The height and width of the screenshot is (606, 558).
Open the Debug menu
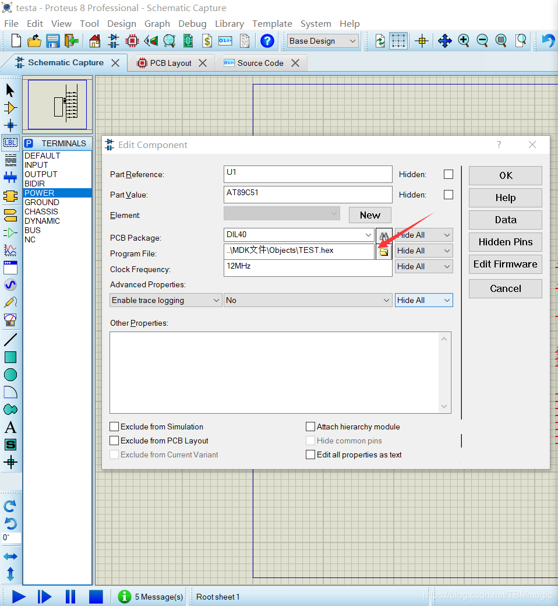[x=192, y=23]
